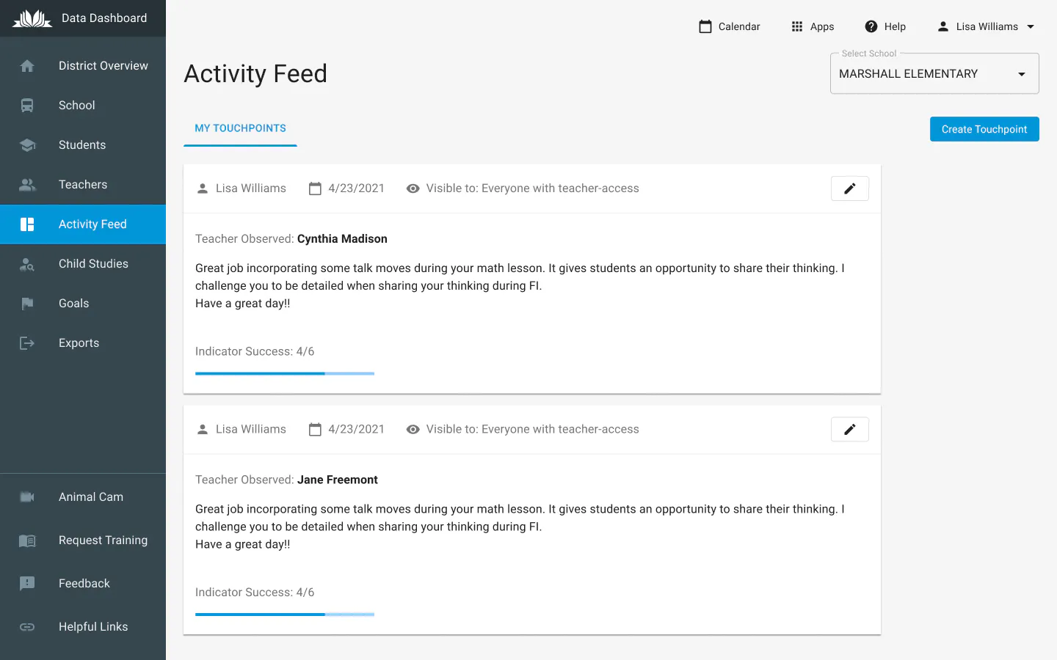Switch to the My Touchpoints tab

(240, 128)
